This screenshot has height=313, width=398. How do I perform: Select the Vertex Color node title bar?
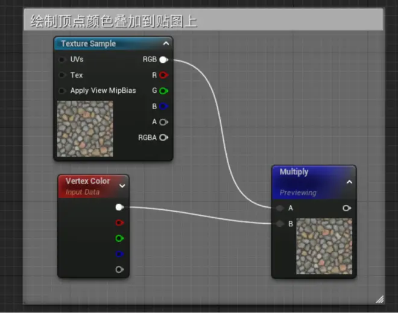tap(93, 186)
